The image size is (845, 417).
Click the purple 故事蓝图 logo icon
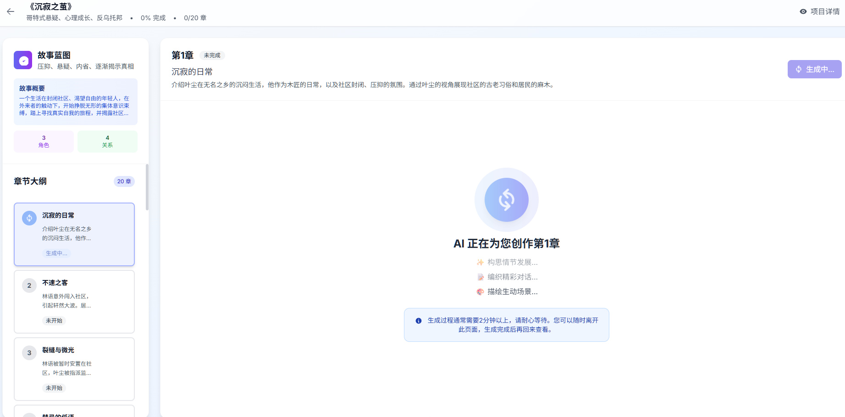[23, 60]
